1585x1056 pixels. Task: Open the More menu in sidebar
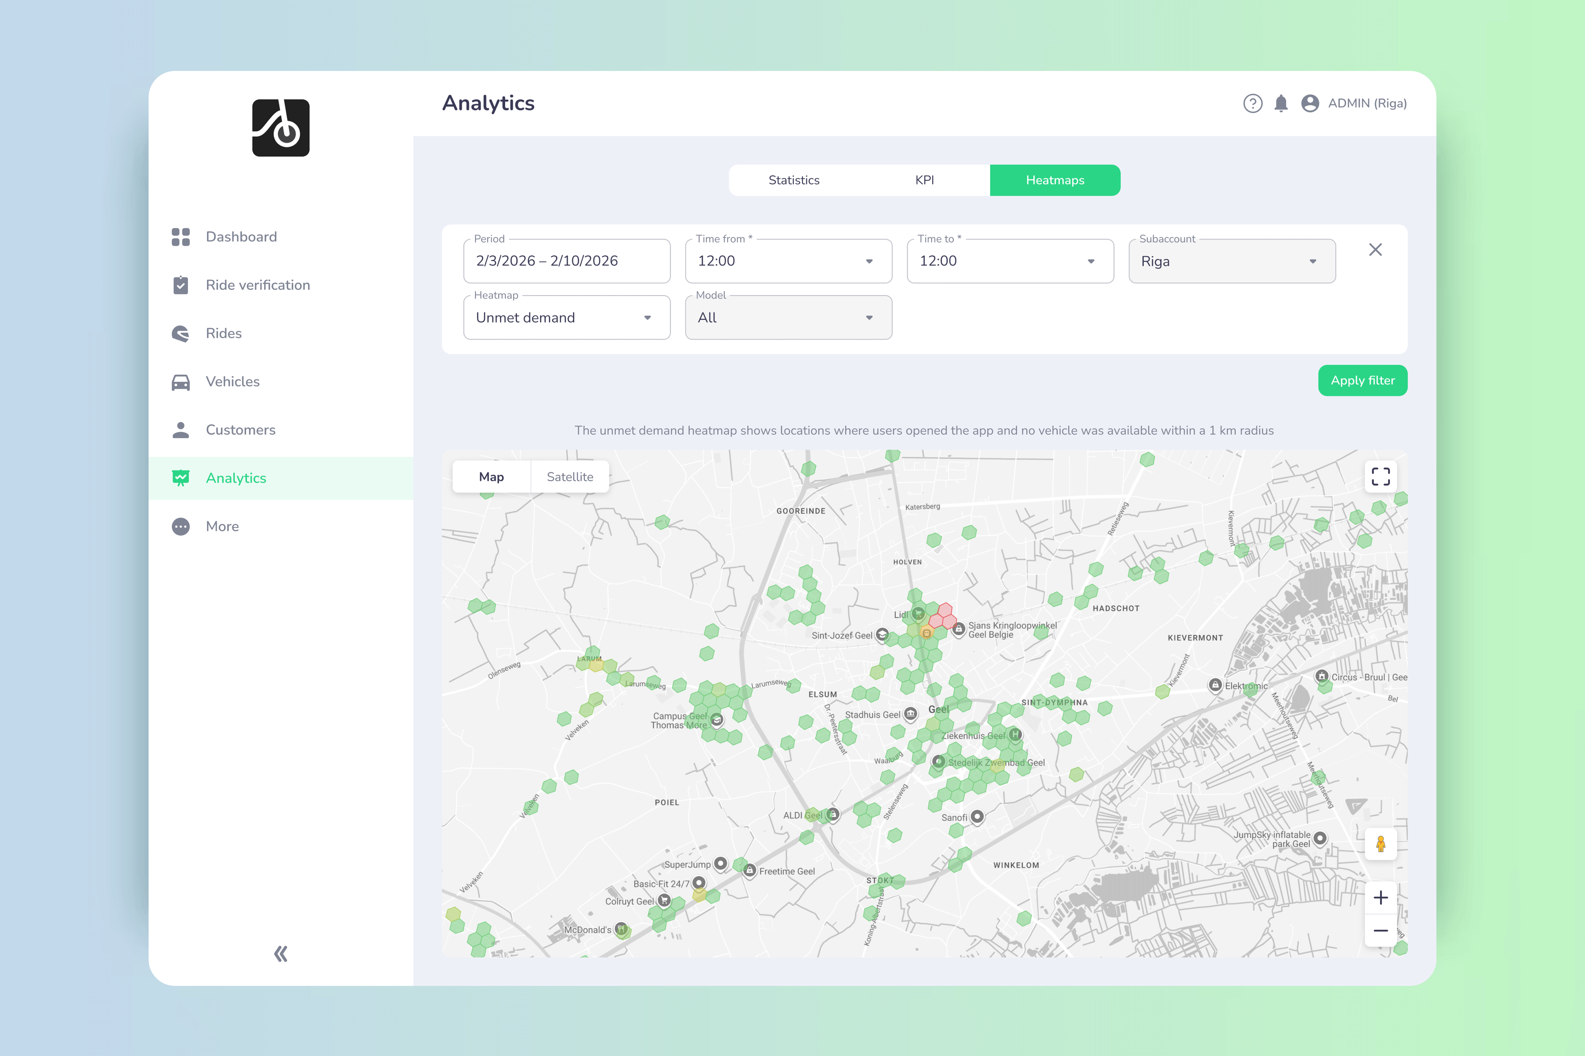tap(222, 526)
